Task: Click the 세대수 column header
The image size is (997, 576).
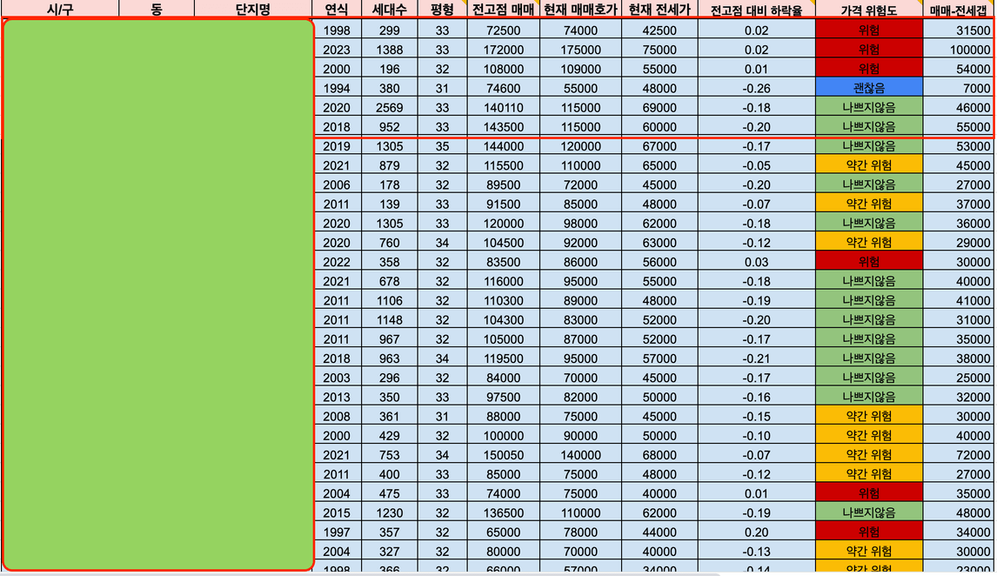Action: [389, 9]
